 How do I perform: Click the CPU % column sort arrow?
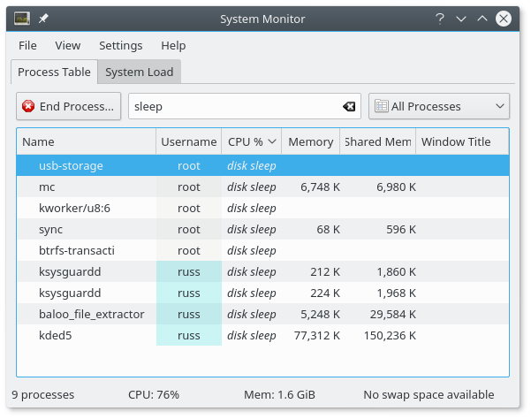[x=273, y=141]
